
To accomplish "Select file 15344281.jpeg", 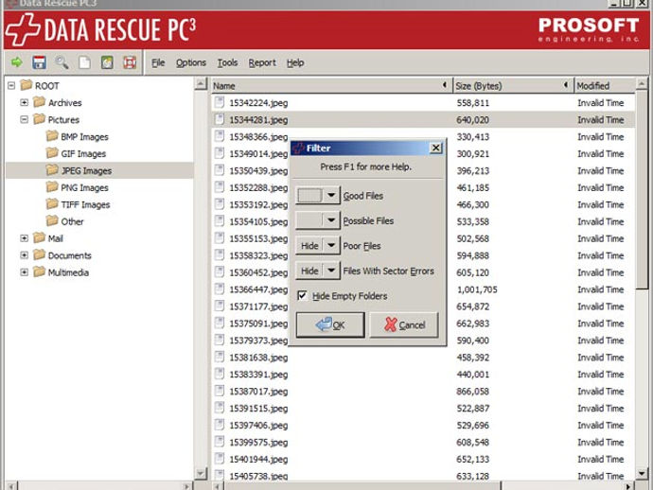I will click(258, 120).
